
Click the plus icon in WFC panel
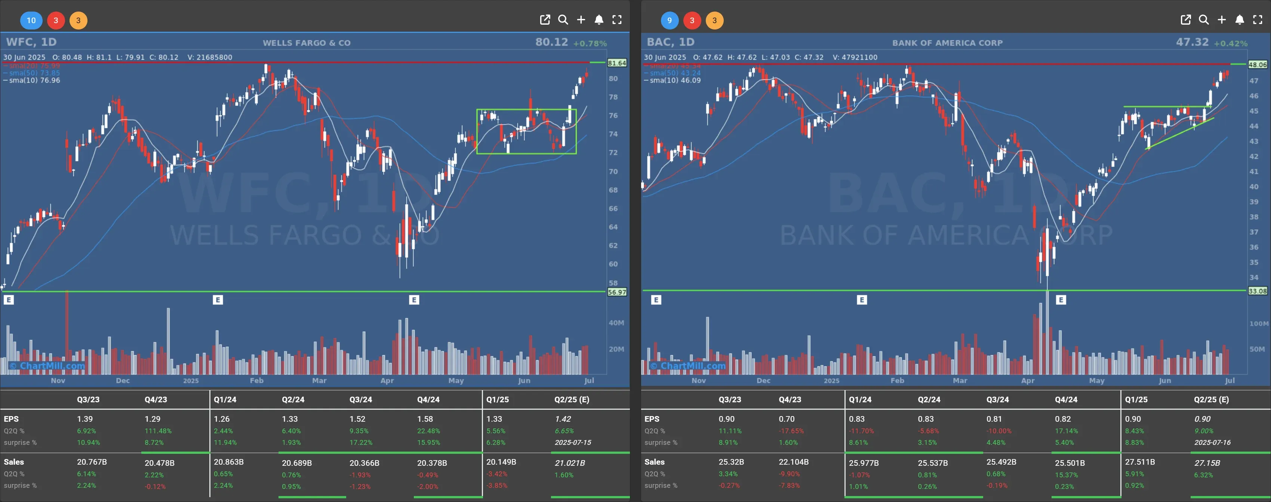pos(581,20)
